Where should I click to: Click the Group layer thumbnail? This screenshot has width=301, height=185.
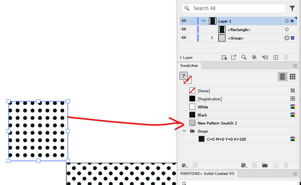[222, 38]
